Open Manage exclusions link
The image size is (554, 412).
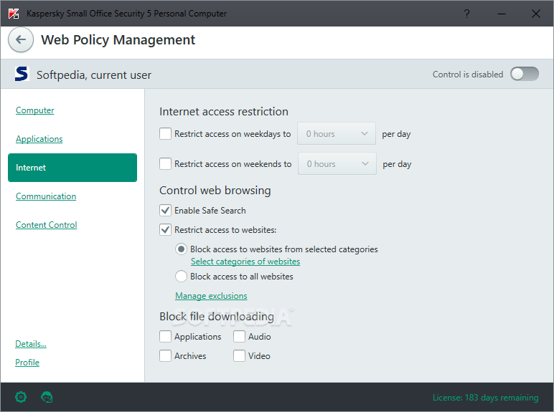point(211,296)
